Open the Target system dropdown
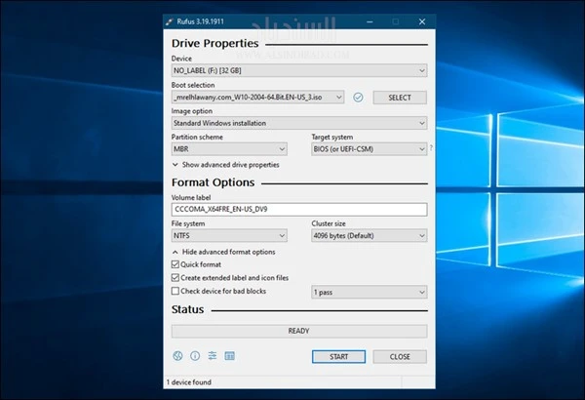This screenshot has width=585, height=400. click(x=369, y=149)
